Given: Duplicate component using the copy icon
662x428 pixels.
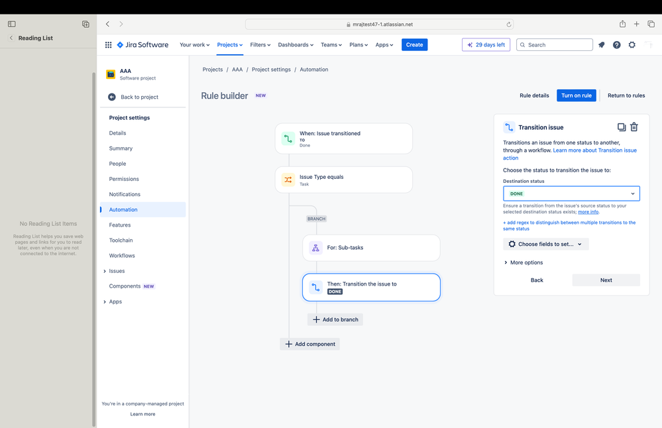Looking at the screenshot, I should coord(621,127).
